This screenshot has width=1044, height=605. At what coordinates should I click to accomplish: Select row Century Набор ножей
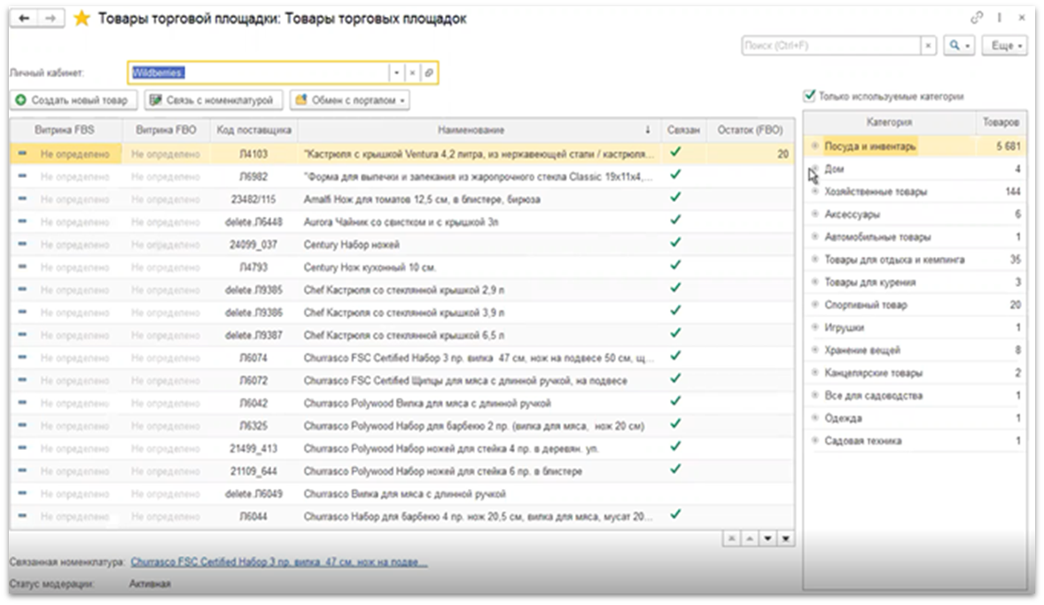[x=402, y=244]
